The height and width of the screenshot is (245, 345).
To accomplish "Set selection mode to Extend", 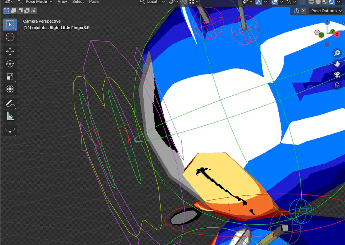I will 13,11.
